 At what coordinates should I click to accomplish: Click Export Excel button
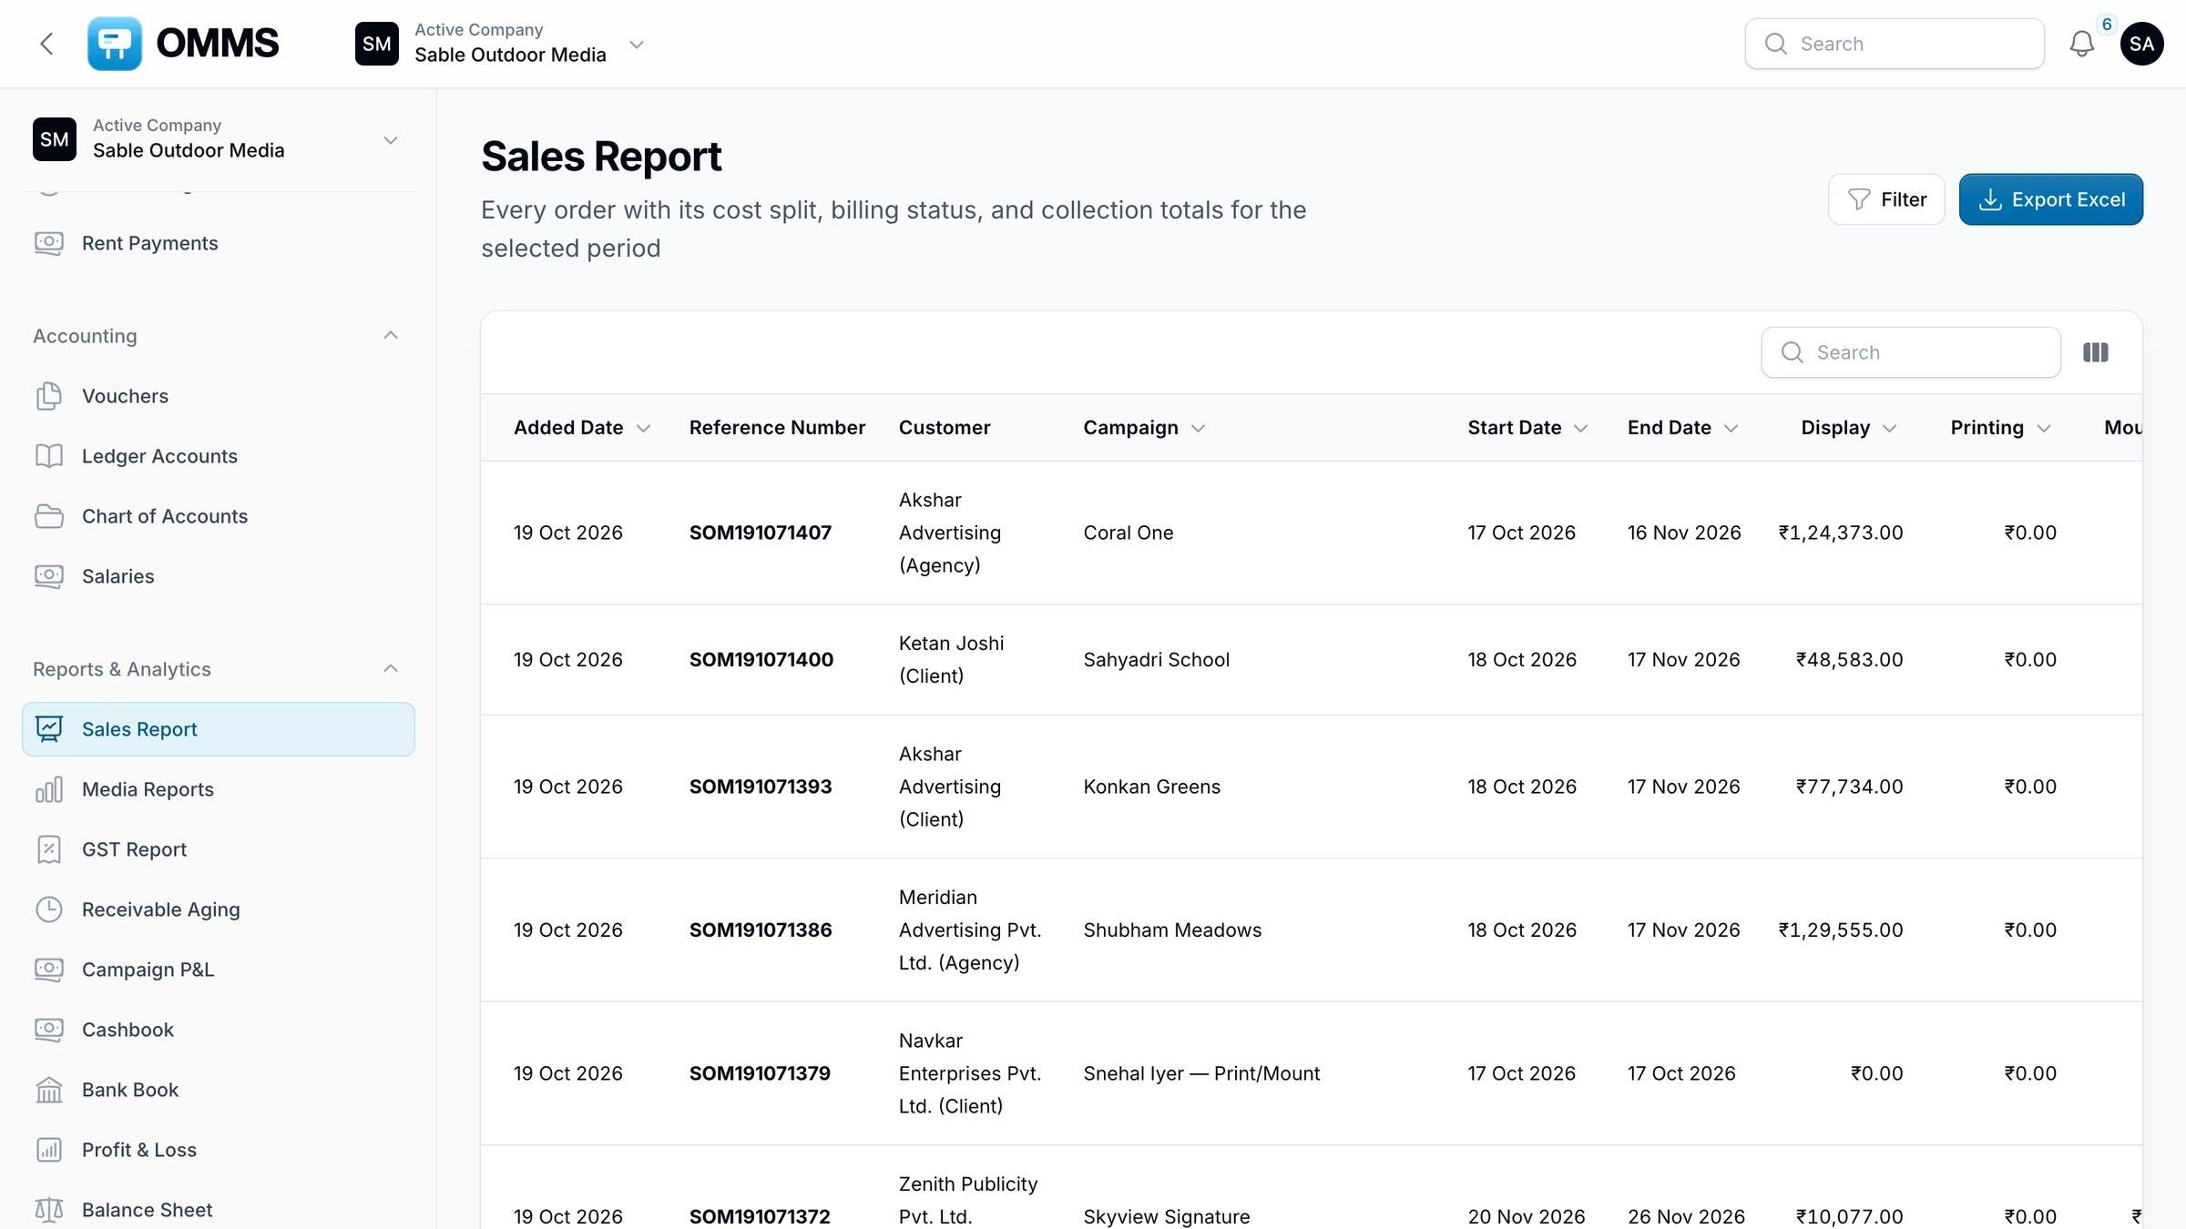[x=2051, y=199]
